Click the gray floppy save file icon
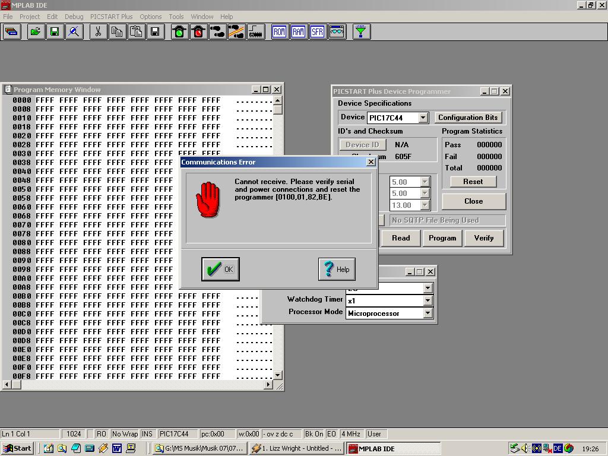 (x=155, y=32)
